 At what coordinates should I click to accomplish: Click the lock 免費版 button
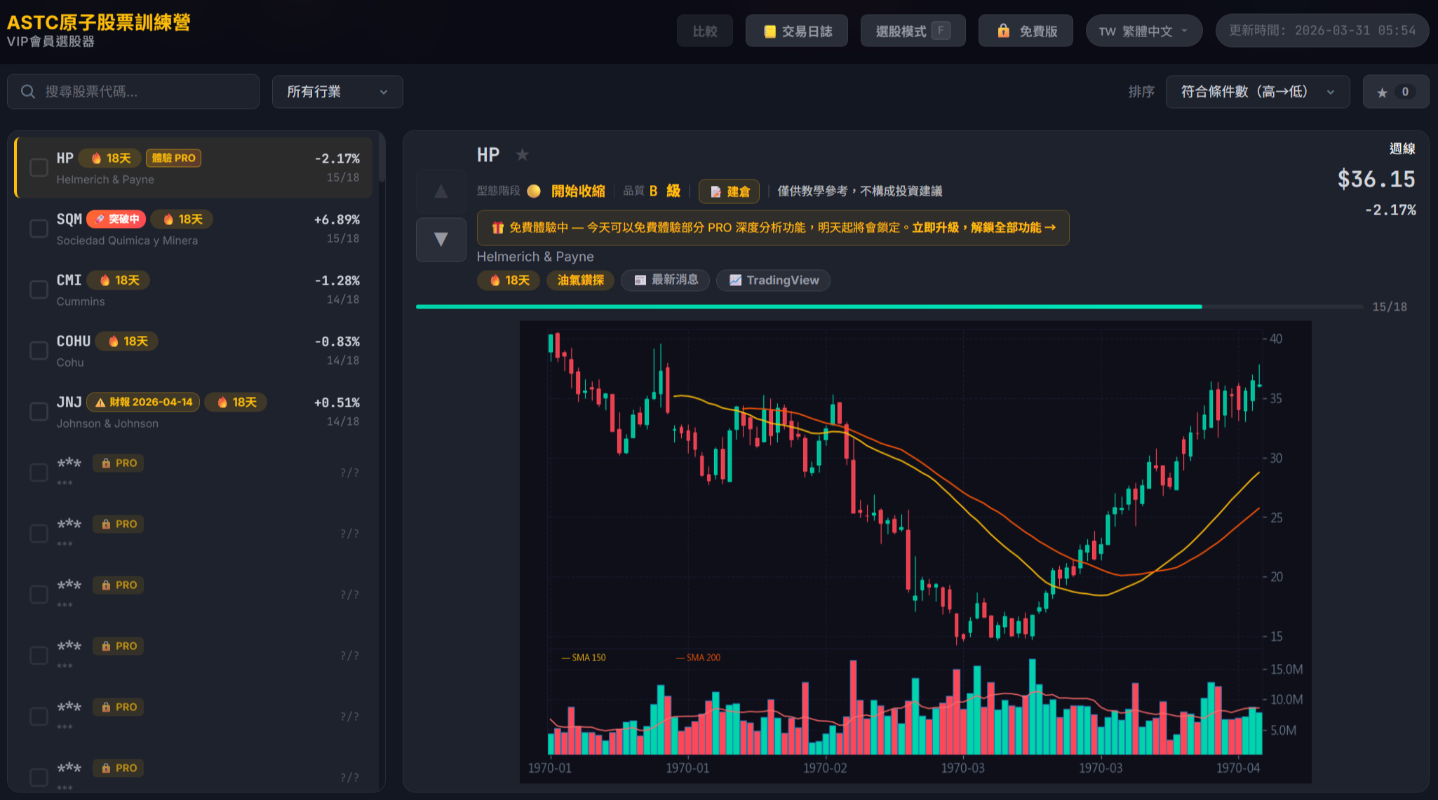[x=1026, y=31]
